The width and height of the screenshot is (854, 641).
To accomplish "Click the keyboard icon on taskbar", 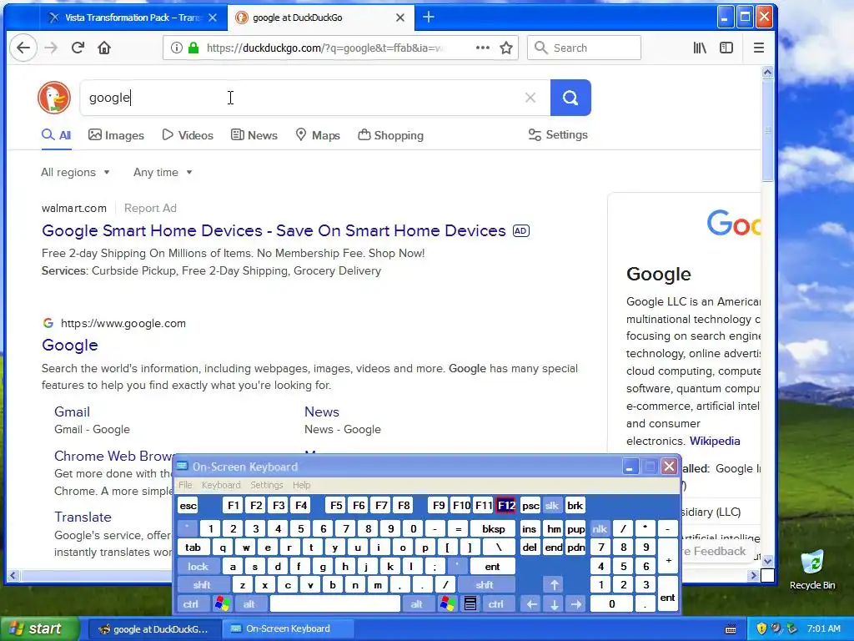I will pyautogui.click(x=731, y=629).
